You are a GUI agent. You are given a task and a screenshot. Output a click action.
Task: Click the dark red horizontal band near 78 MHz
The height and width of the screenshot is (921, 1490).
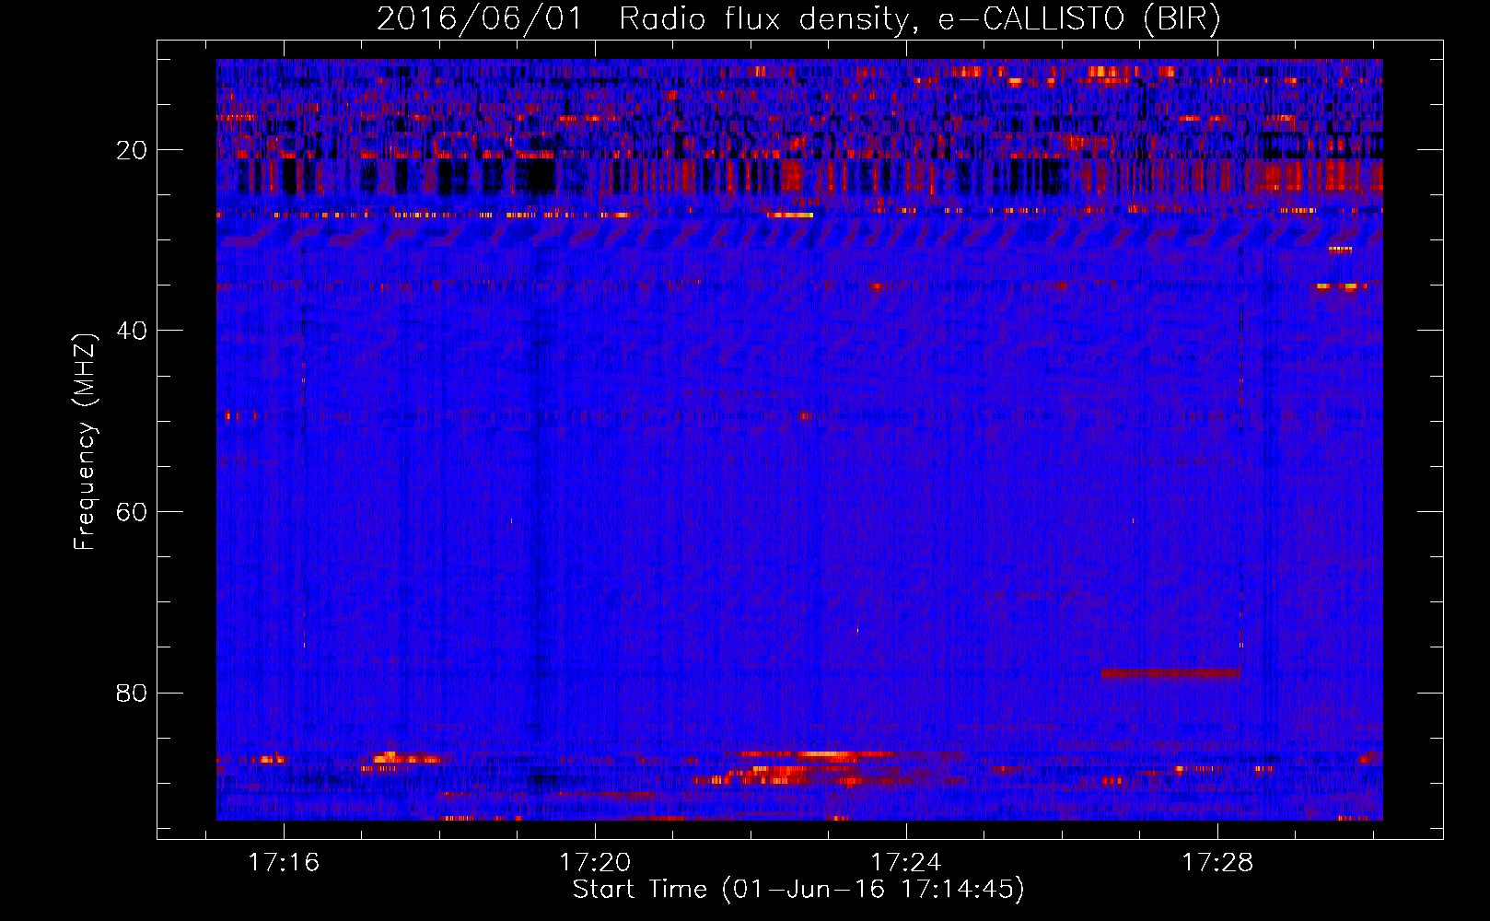1170,673
